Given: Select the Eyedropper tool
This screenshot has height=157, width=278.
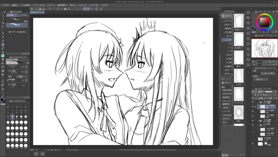Looking at the screenshot, I should 3,37.
